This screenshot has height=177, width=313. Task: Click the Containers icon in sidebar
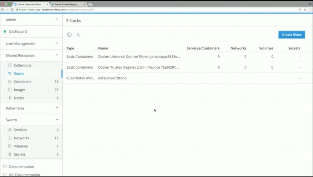[9, 81]
